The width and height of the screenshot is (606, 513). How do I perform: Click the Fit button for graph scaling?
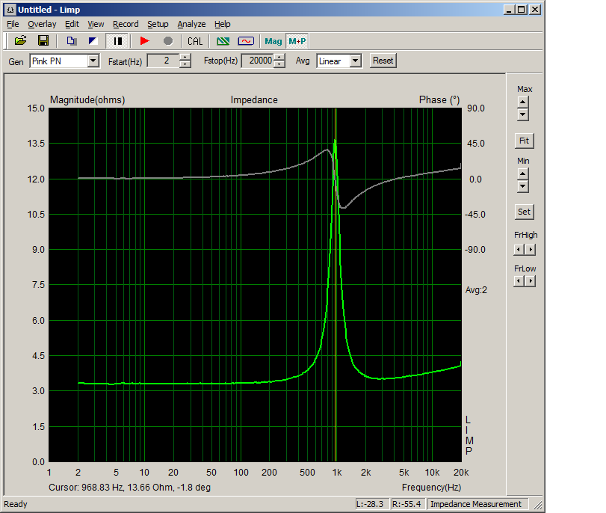tap(524, 141)
